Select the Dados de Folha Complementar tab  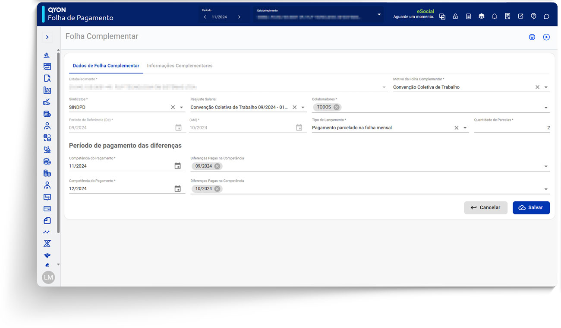click(x=106, y=66)
